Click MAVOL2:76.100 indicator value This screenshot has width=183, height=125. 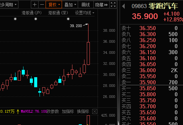click(34, 111)
